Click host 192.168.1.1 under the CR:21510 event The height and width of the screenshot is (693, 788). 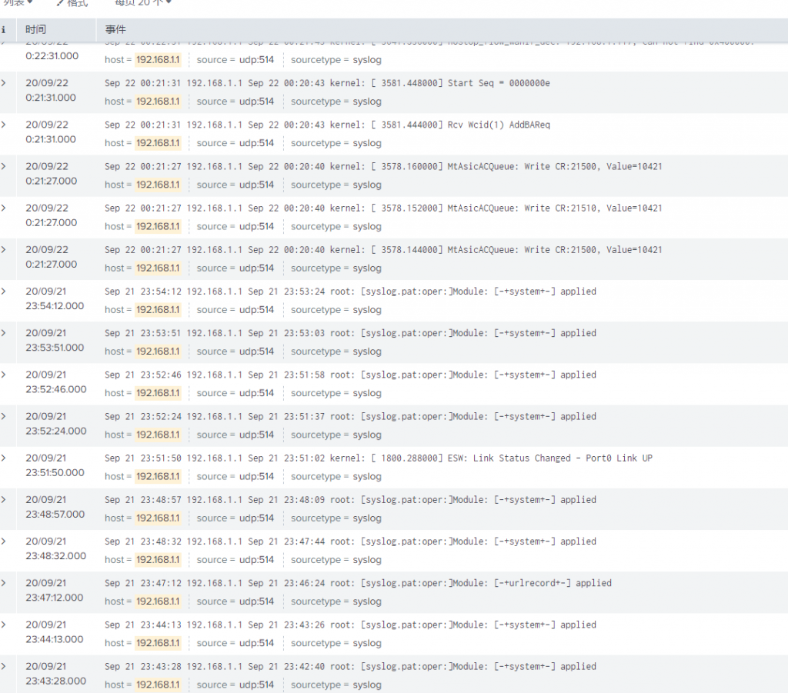(x=158, y=226)
